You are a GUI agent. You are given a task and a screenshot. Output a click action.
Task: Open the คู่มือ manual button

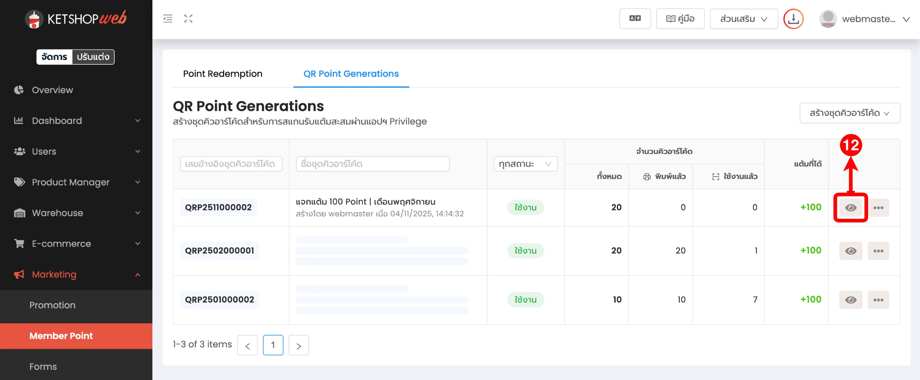coord(680,19)
